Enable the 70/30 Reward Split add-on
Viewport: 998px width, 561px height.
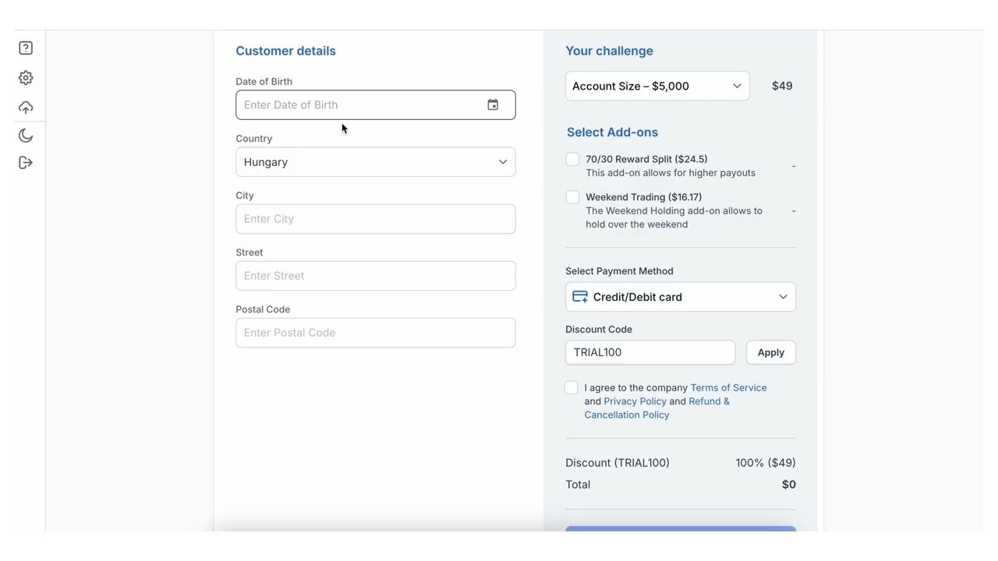(x=572, y=159)
